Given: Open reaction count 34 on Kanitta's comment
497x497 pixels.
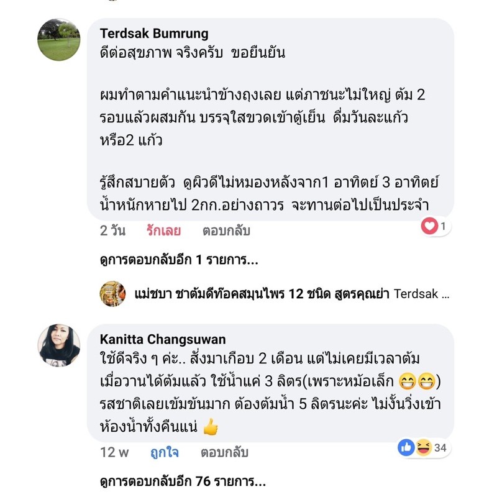Looking at the screenshot, I should [440, 448].
